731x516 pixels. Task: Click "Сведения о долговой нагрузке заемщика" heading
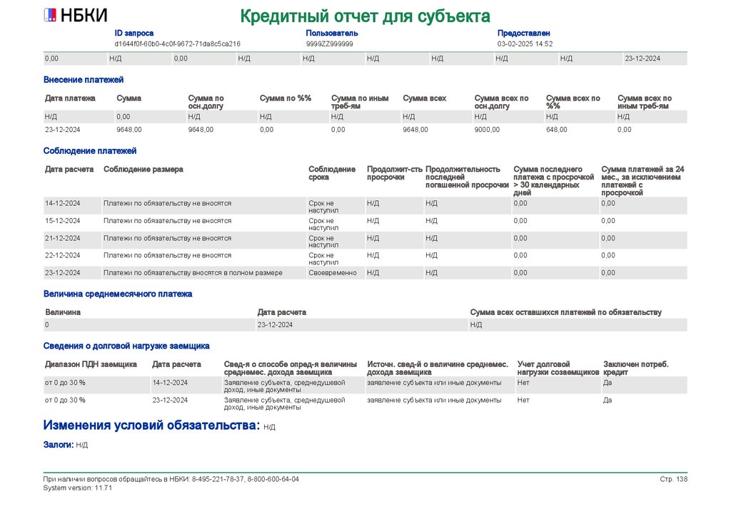click(x=126, y=346)
